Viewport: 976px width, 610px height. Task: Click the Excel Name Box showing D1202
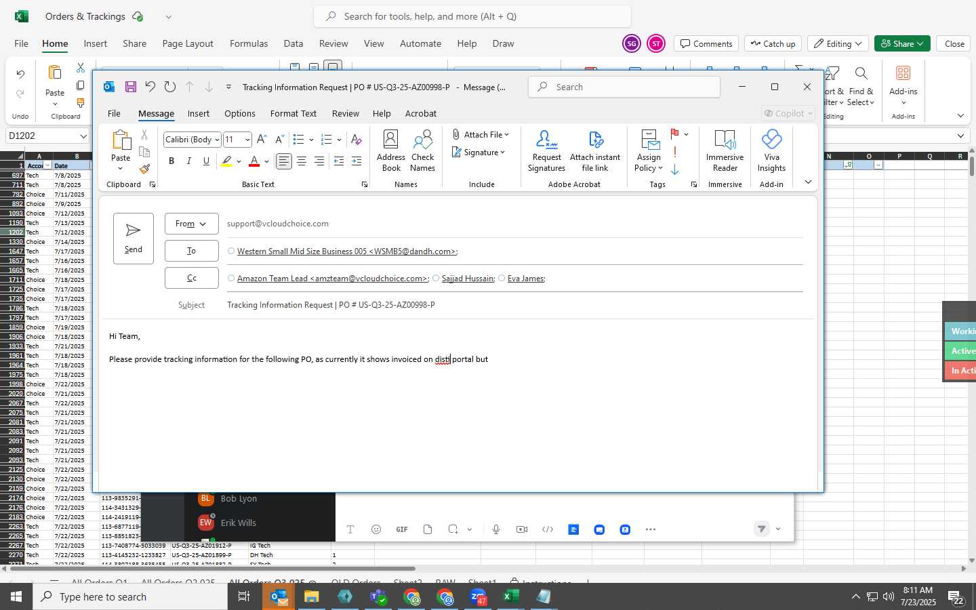pos(47,136)
